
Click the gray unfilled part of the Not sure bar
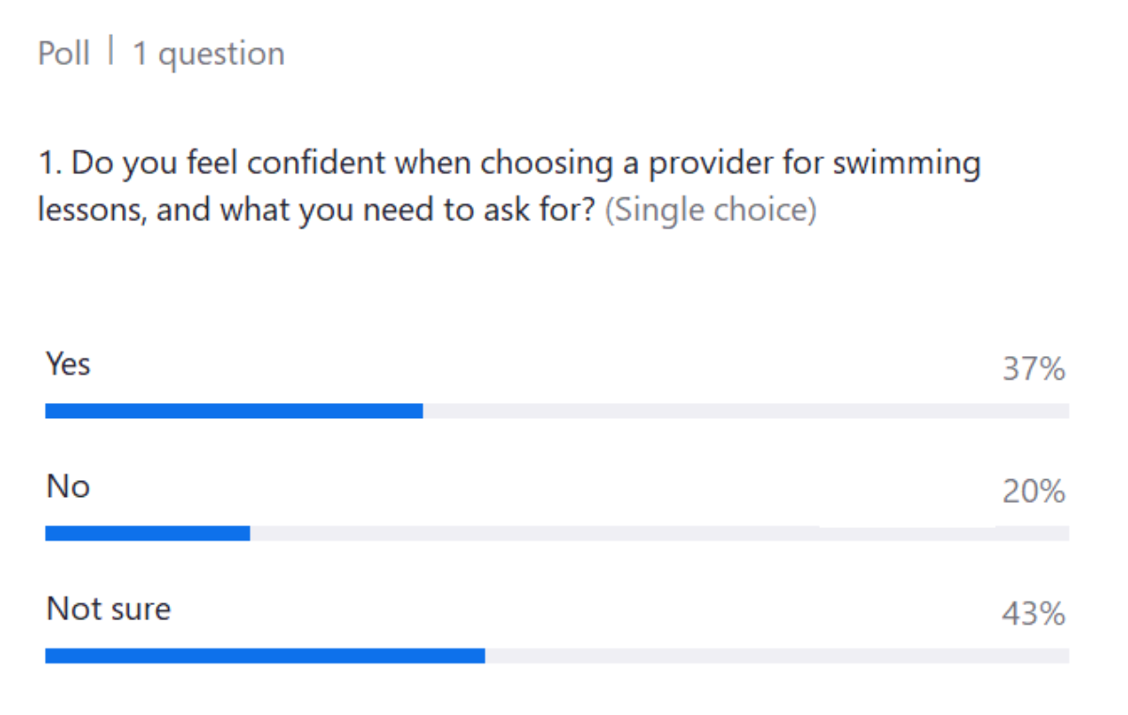pyautogui.click(x=776, y=656)
